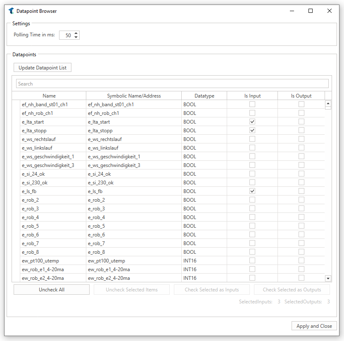Viewport: 344px width, 341px height.
Task: Focus the Search input field
Action: [172, 83]
